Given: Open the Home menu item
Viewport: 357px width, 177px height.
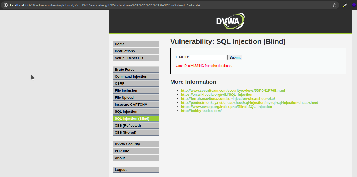Looking at the screenshot, I should [x=136, y=44].
